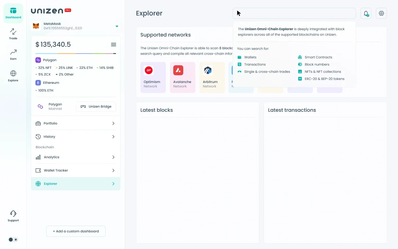Expand the MetaMask wallet dropdown
The height and width of the screenshot is (249, 398).
tap(117, 26)
